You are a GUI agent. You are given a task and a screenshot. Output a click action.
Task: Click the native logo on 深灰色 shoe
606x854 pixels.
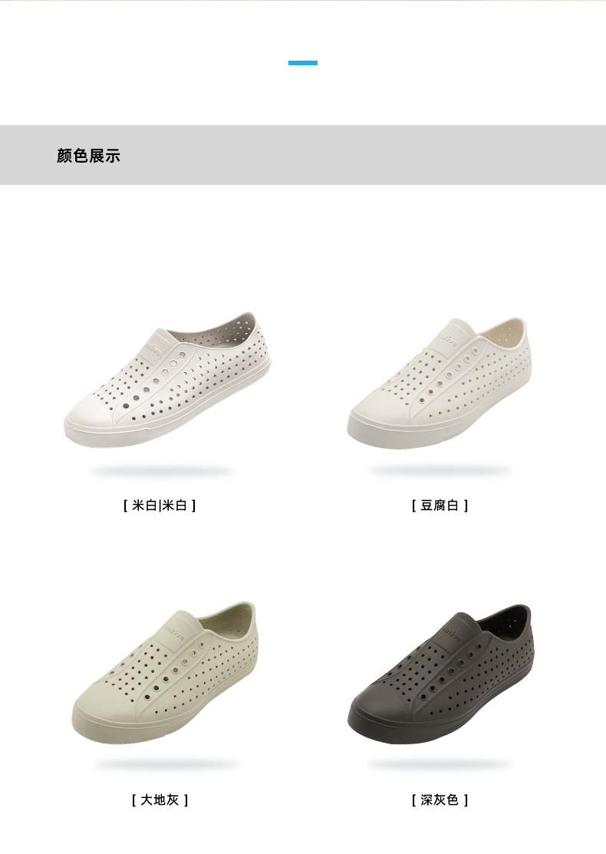click(452, 635)
